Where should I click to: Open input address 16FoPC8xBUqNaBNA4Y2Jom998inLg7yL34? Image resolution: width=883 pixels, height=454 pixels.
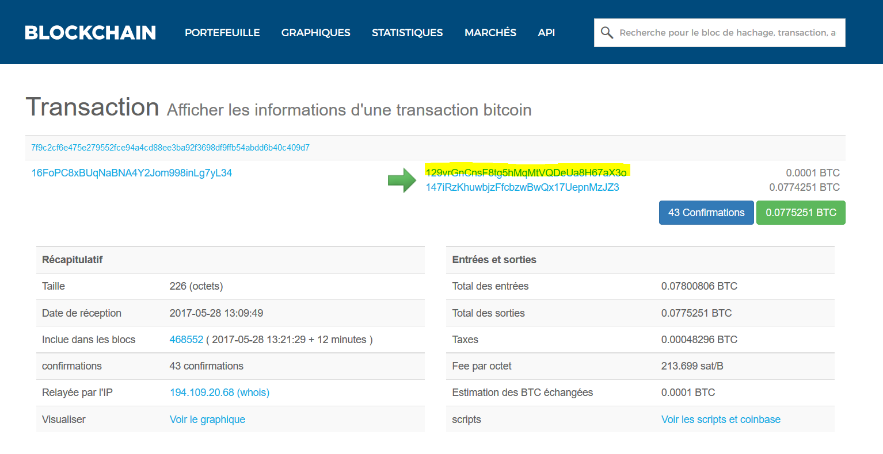pyautogui.click(x=132, y=173)
